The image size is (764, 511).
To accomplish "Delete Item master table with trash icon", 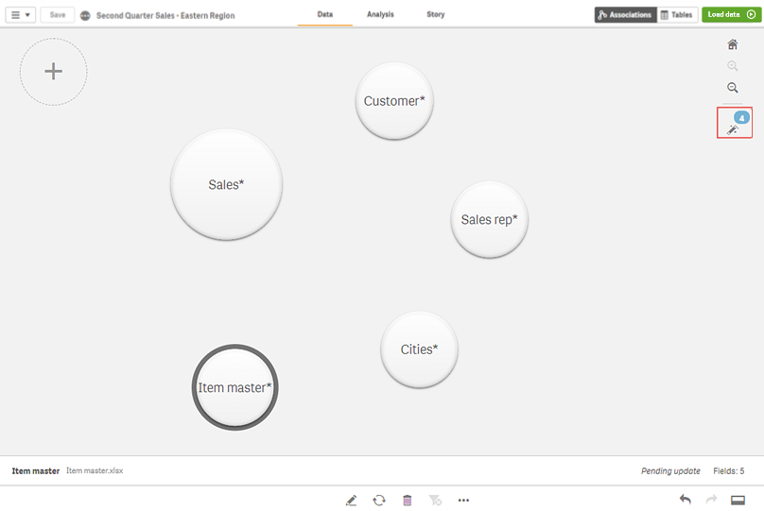I will (408, 500).
